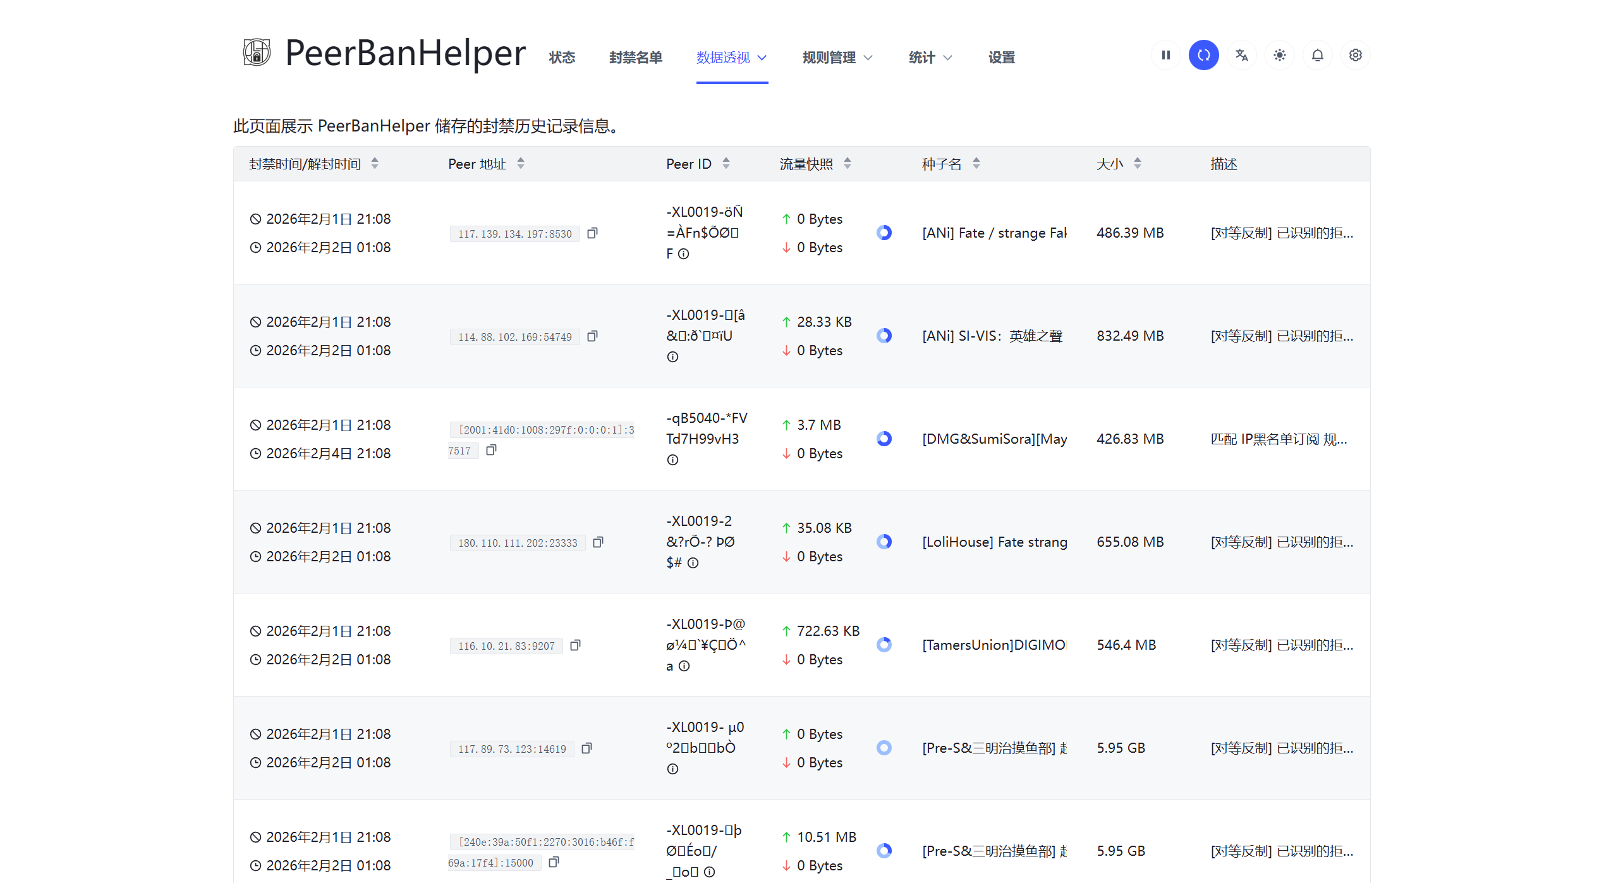Open the notifications bell
1604x883 pixels.
(1317, 56)
